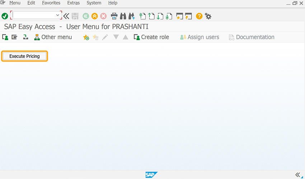305x179 pixels.
Task: Click the Execute Pricing button
Action: pyautogui.click(x=24, y=56)
